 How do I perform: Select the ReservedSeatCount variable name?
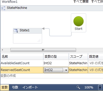(15, 70)
